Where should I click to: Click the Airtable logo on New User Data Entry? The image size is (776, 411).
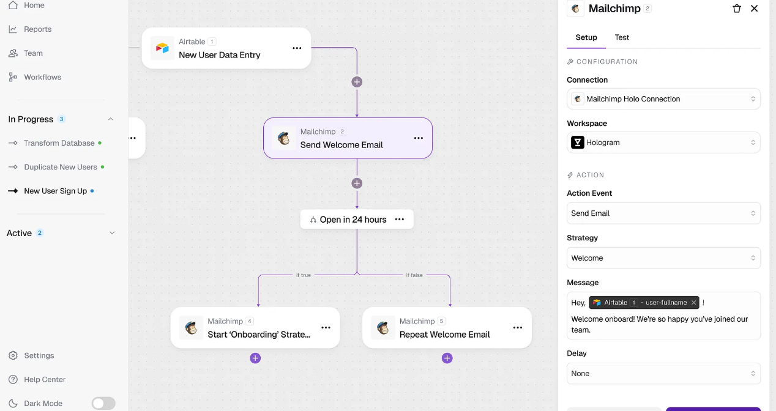pos(162,48)
